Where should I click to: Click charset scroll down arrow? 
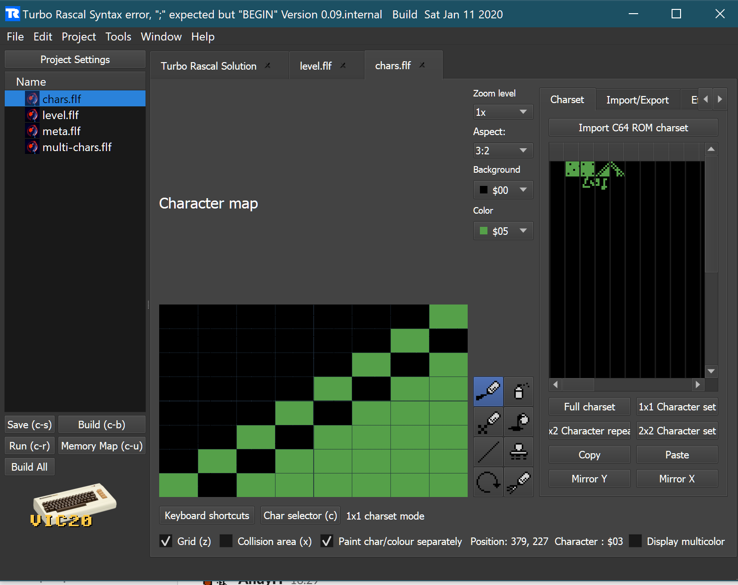tap(711, 371)
